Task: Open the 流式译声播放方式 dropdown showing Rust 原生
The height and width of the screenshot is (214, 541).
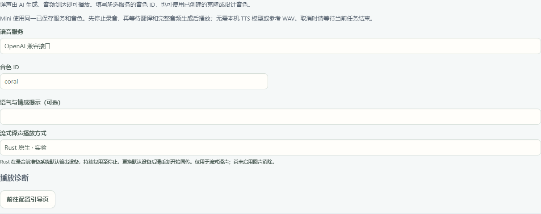Action: coord(270,147)
